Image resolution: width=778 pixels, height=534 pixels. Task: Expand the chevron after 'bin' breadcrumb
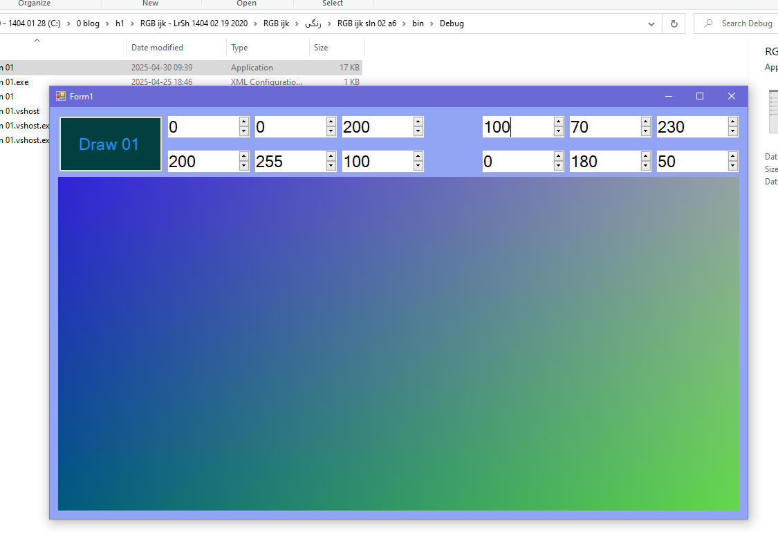[x=432, y=23]
